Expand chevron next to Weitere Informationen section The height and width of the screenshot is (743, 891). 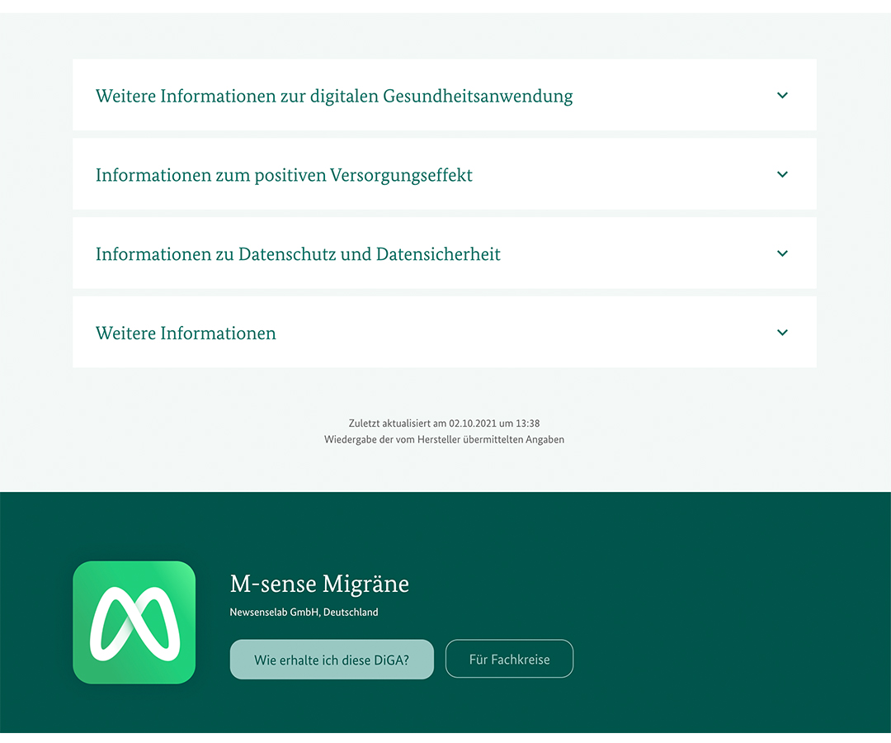pos(782,333)
